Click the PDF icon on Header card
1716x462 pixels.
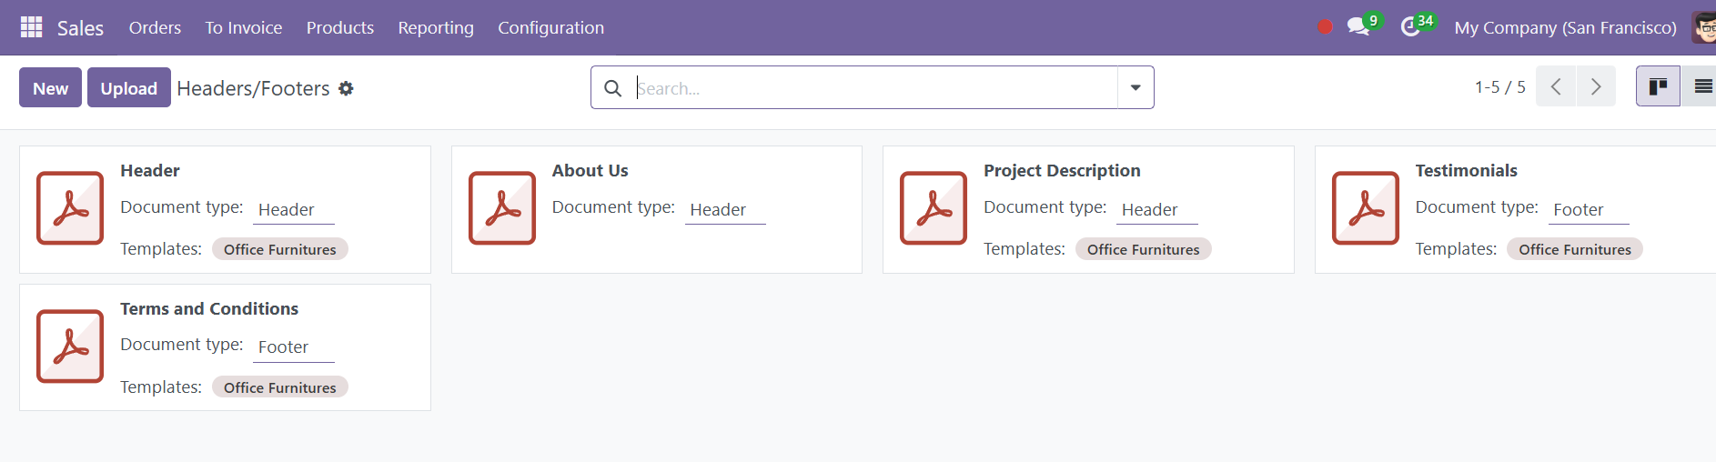click(70, 208)
